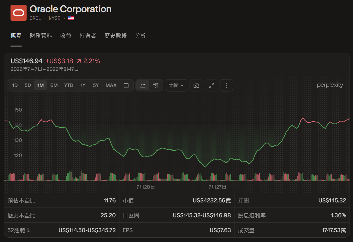Click the 預估本益比 value 11.76

[x=110, y=200]
